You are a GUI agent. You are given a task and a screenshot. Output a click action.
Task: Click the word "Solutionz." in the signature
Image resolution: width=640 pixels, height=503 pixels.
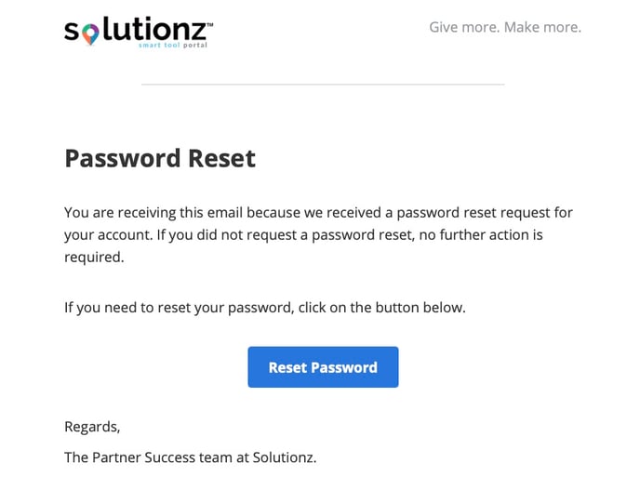[x=285, y=457]
